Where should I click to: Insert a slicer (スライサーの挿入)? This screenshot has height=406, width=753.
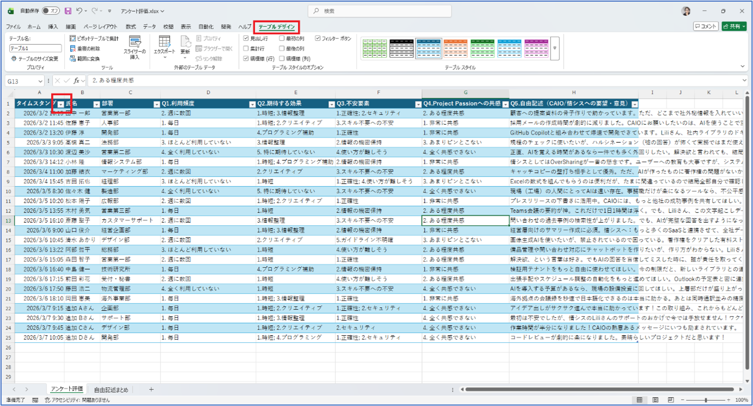pyautogui.click(x=134, y=48)
